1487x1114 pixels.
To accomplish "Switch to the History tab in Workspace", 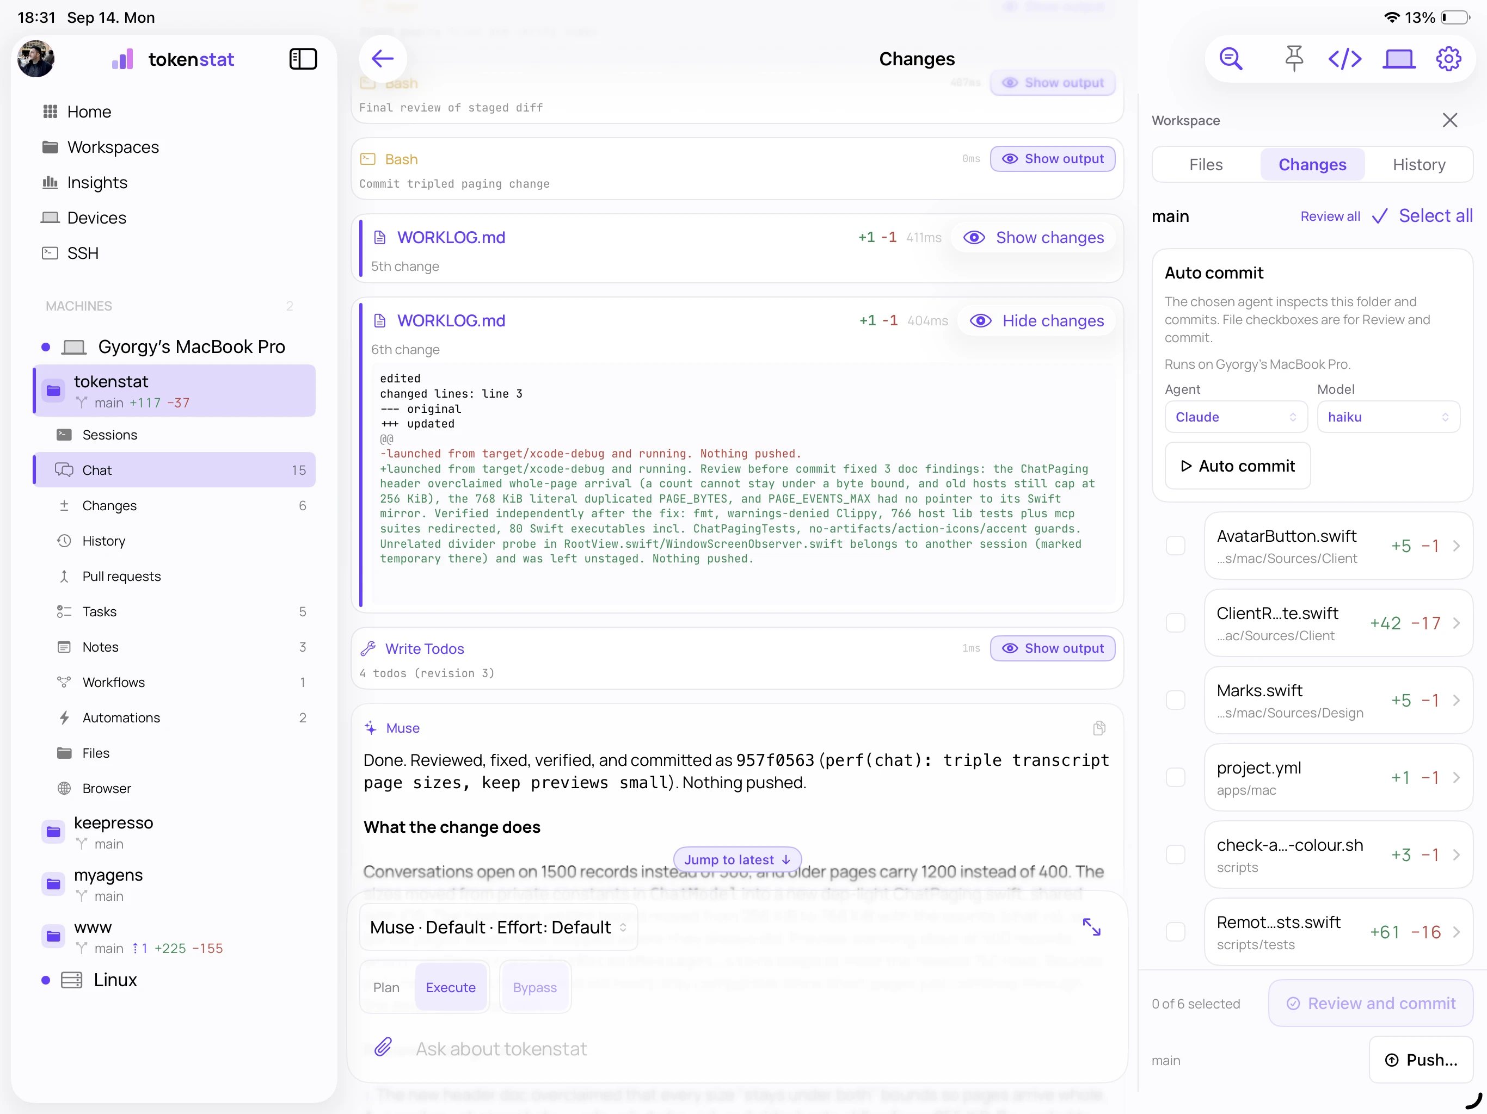I will coord(1418,165).
